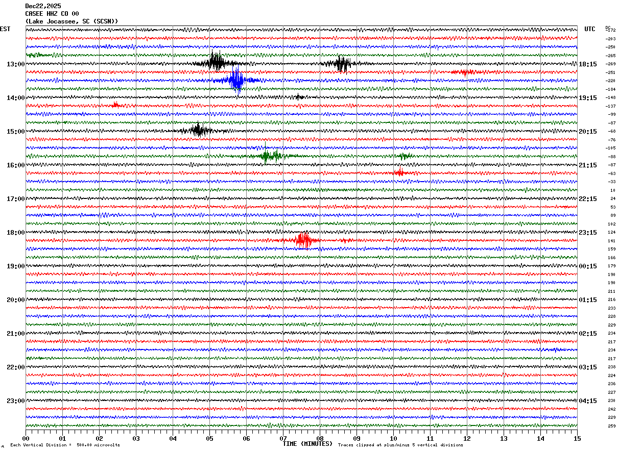Select the 23:00 EST time label
The width and height of the screenshot is (618, 452).
click(15, 401)
